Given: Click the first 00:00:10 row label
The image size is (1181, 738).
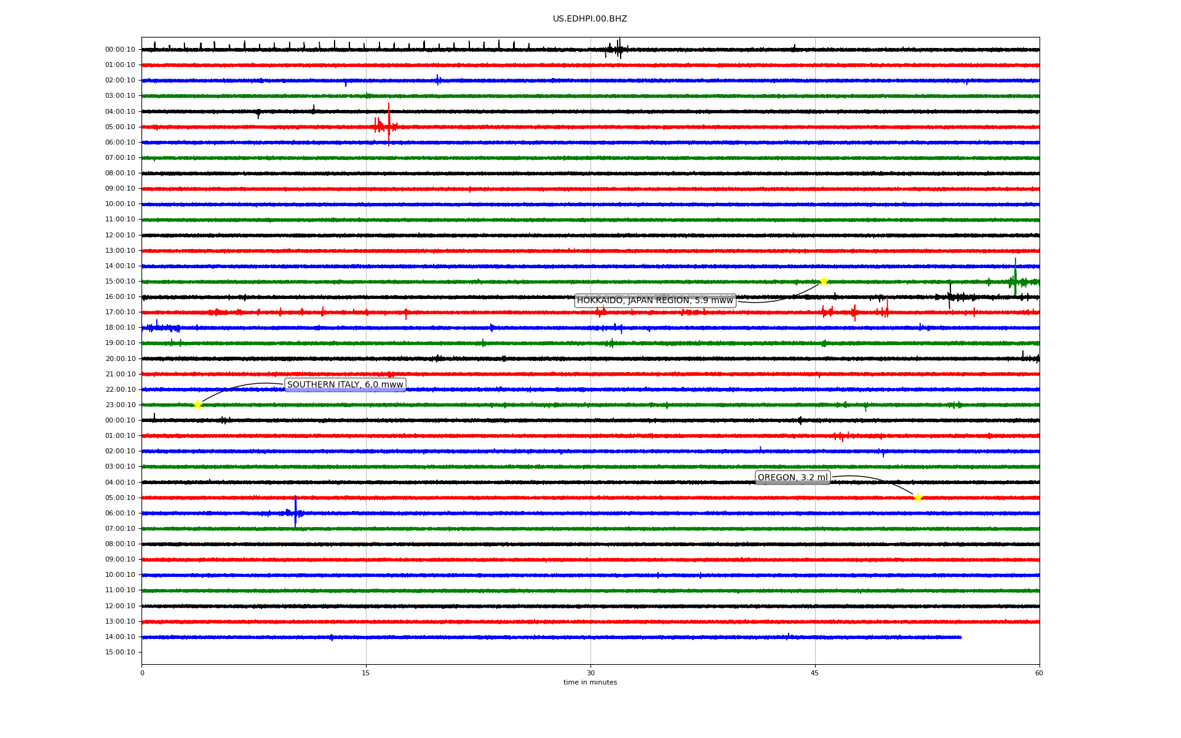Looking at the screenshot, I should pos(120,50).
